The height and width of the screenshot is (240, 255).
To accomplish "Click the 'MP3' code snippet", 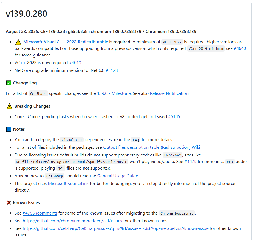I will [230, 162].
